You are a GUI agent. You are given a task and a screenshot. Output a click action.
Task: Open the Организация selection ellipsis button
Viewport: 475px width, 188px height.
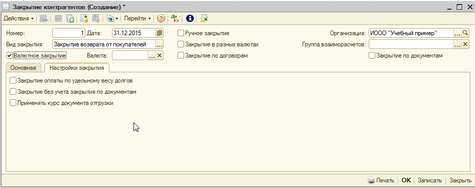458,33
